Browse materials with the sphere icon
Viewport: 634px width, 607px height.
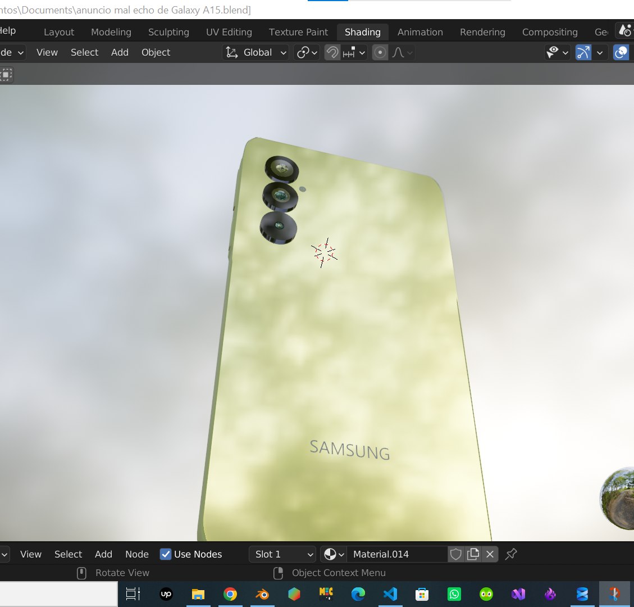click(x=334, y=554)
